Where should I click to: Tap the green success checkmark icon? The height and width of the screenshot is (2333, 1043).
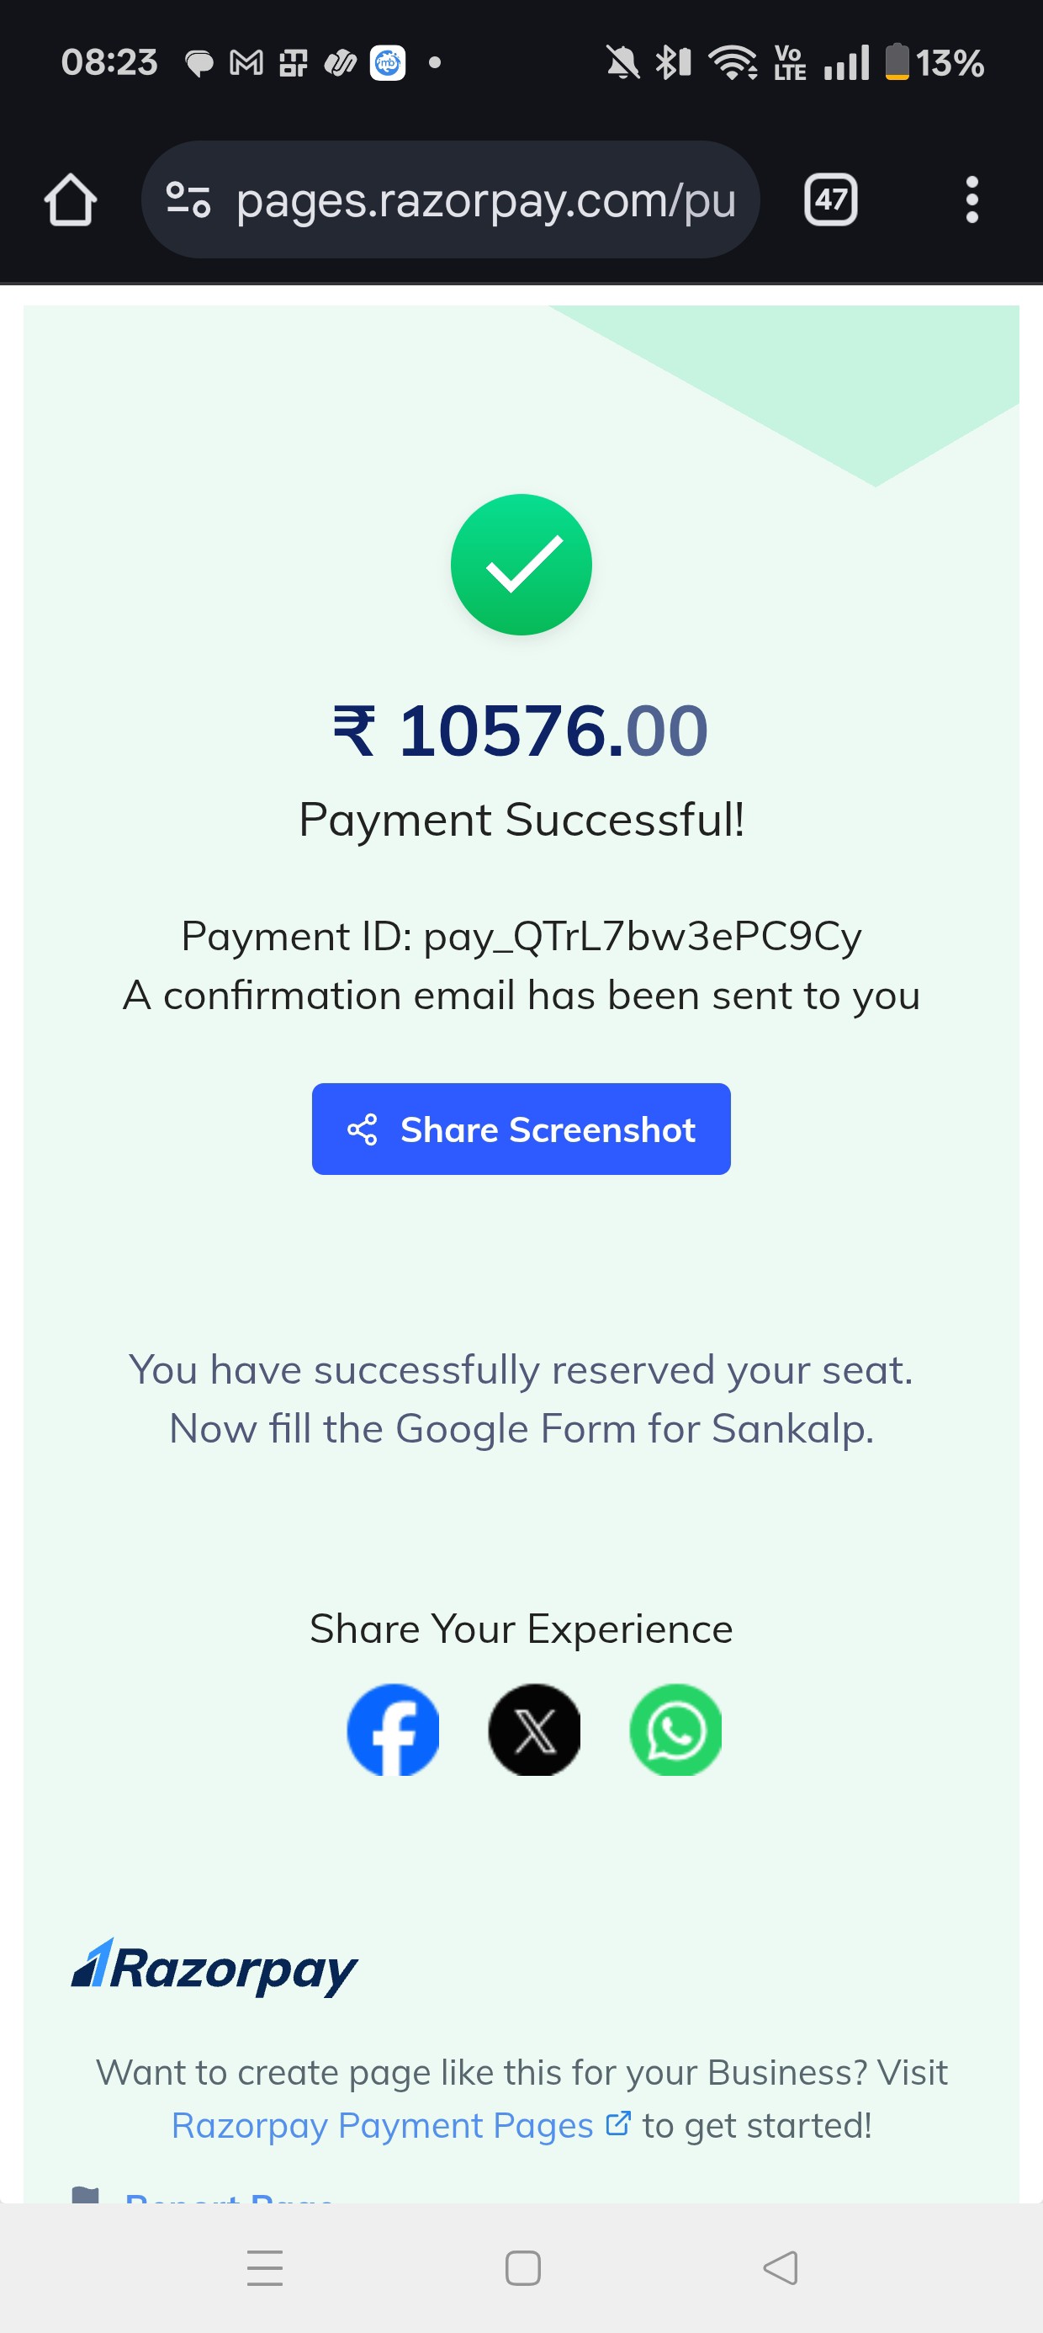coord(521,564)
